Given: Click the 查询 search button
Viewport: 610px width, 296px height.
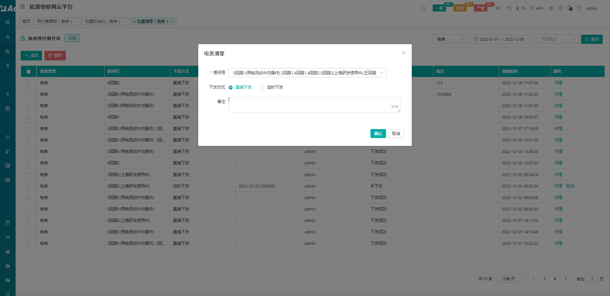Looking at the screenshot, I should click(592, 39).
